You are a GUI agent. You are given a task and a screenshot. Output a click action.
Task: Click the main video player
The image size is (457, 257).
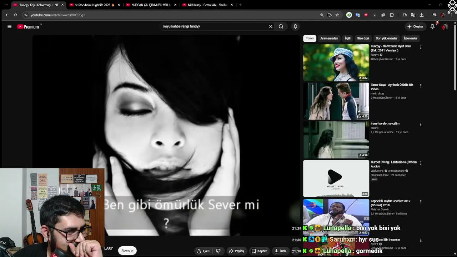(166, 136)
